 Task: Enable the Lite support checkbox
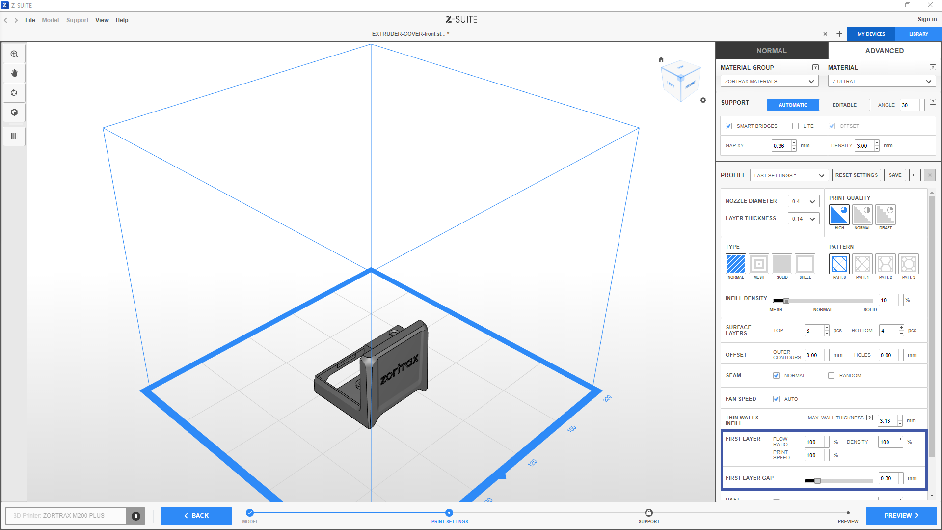[795, 126]
